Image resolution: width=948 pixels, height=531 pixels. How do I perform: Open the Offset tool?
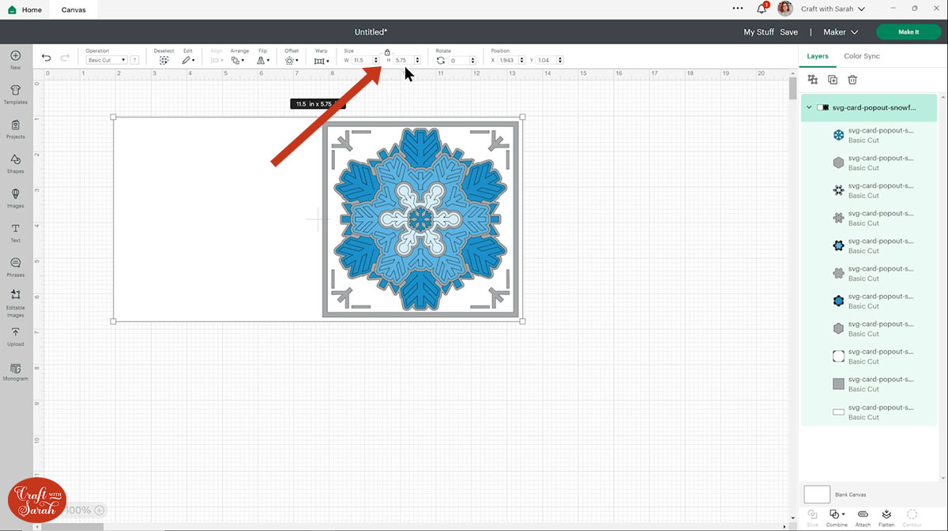pos(292,60)
